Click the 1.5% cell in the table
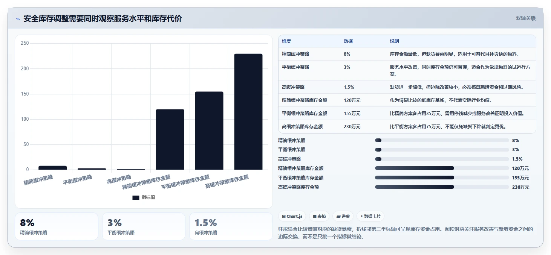This screenshot has width=551, height=255. click(349, 87)
